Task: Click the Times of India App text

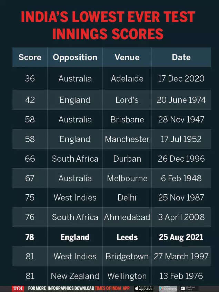Action: click(x=112, y=289)
